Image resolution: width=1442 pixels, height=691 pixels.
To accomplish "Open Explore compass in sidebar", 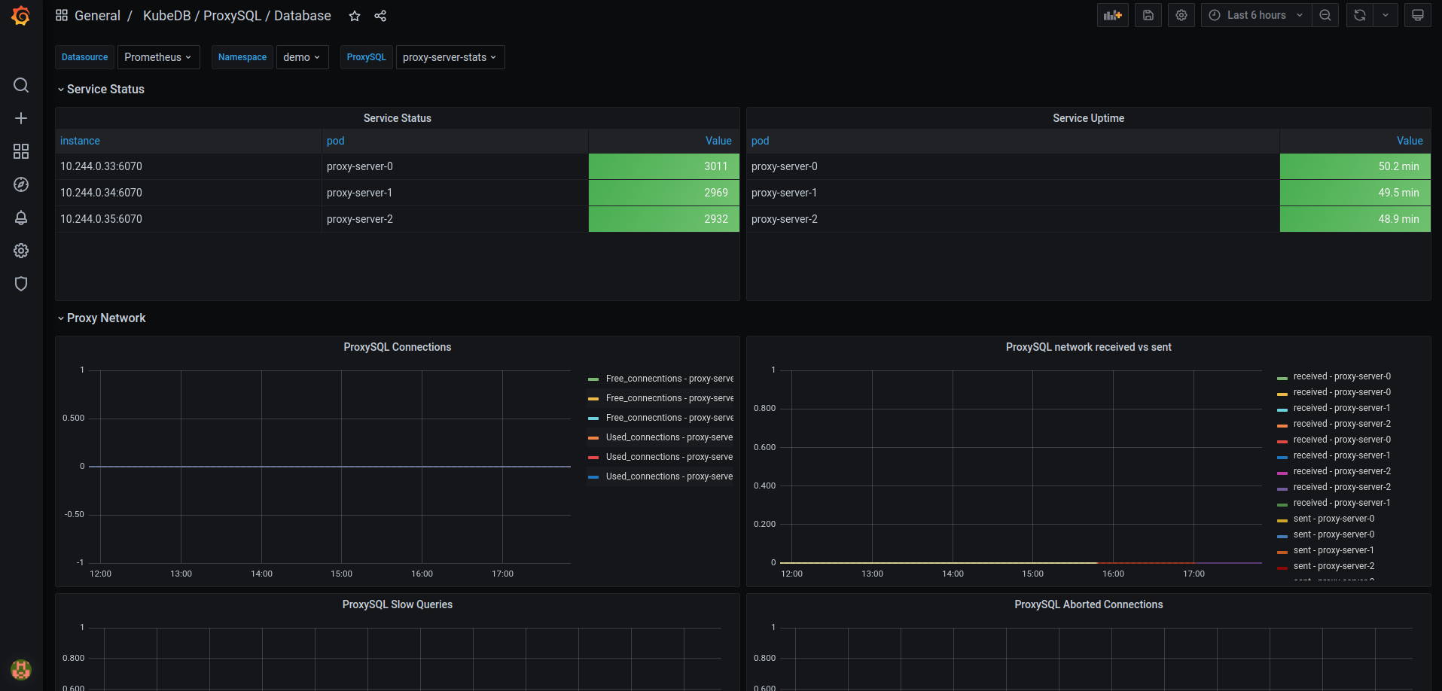I will [x=21, y=184].
